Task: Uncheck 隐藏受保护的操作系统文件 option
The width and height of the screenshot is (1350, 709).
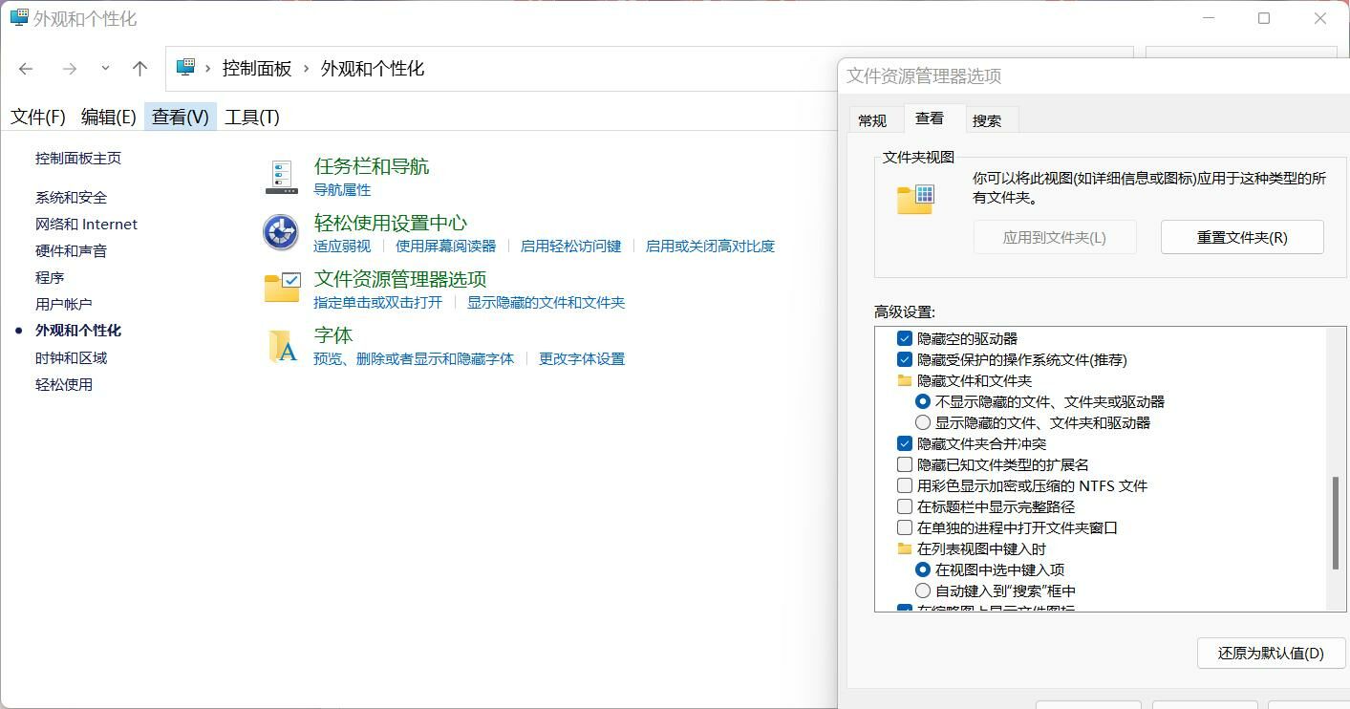Action: (905, 360)
